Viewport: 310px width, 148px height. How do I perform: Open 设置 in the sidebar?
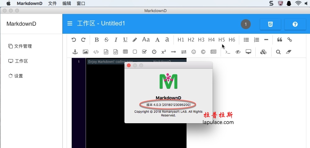point(16,76)
